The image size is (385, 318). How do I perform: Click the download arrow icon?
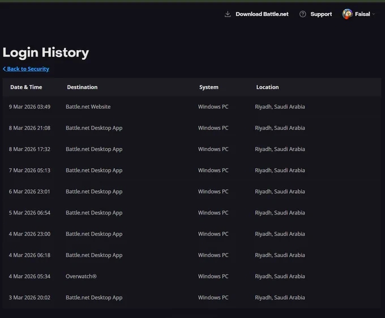[228, 14]
